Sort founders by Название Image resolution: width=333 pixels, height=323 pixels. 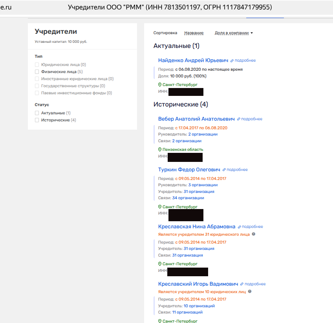point(194,33)
